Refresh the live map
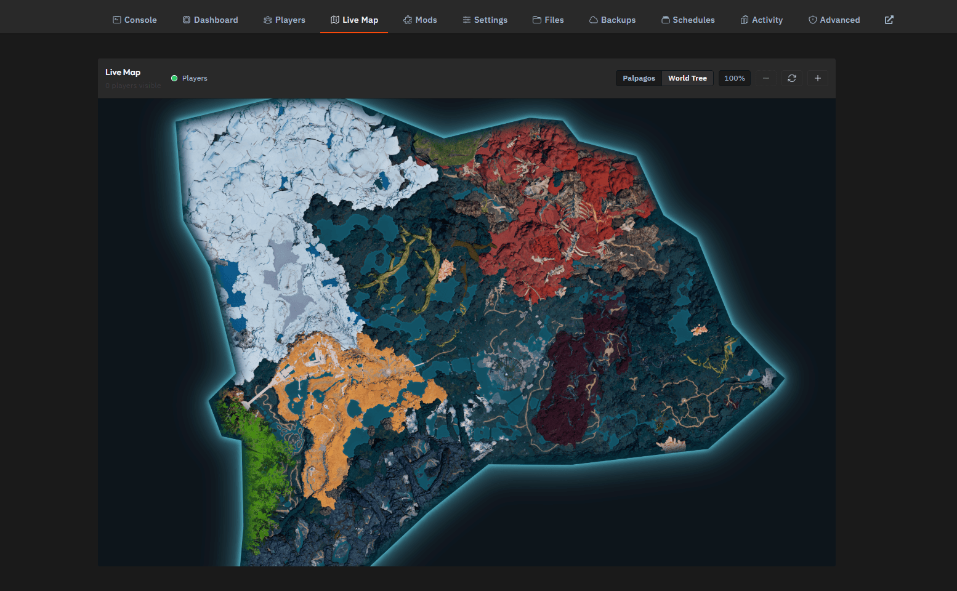 click(792, 78)
